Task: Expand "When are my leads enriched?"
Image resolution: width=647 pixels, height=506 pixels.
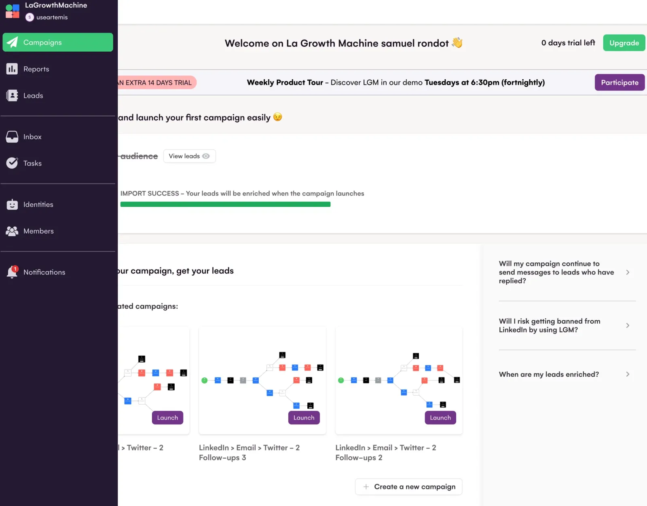Action: point(564,374)
